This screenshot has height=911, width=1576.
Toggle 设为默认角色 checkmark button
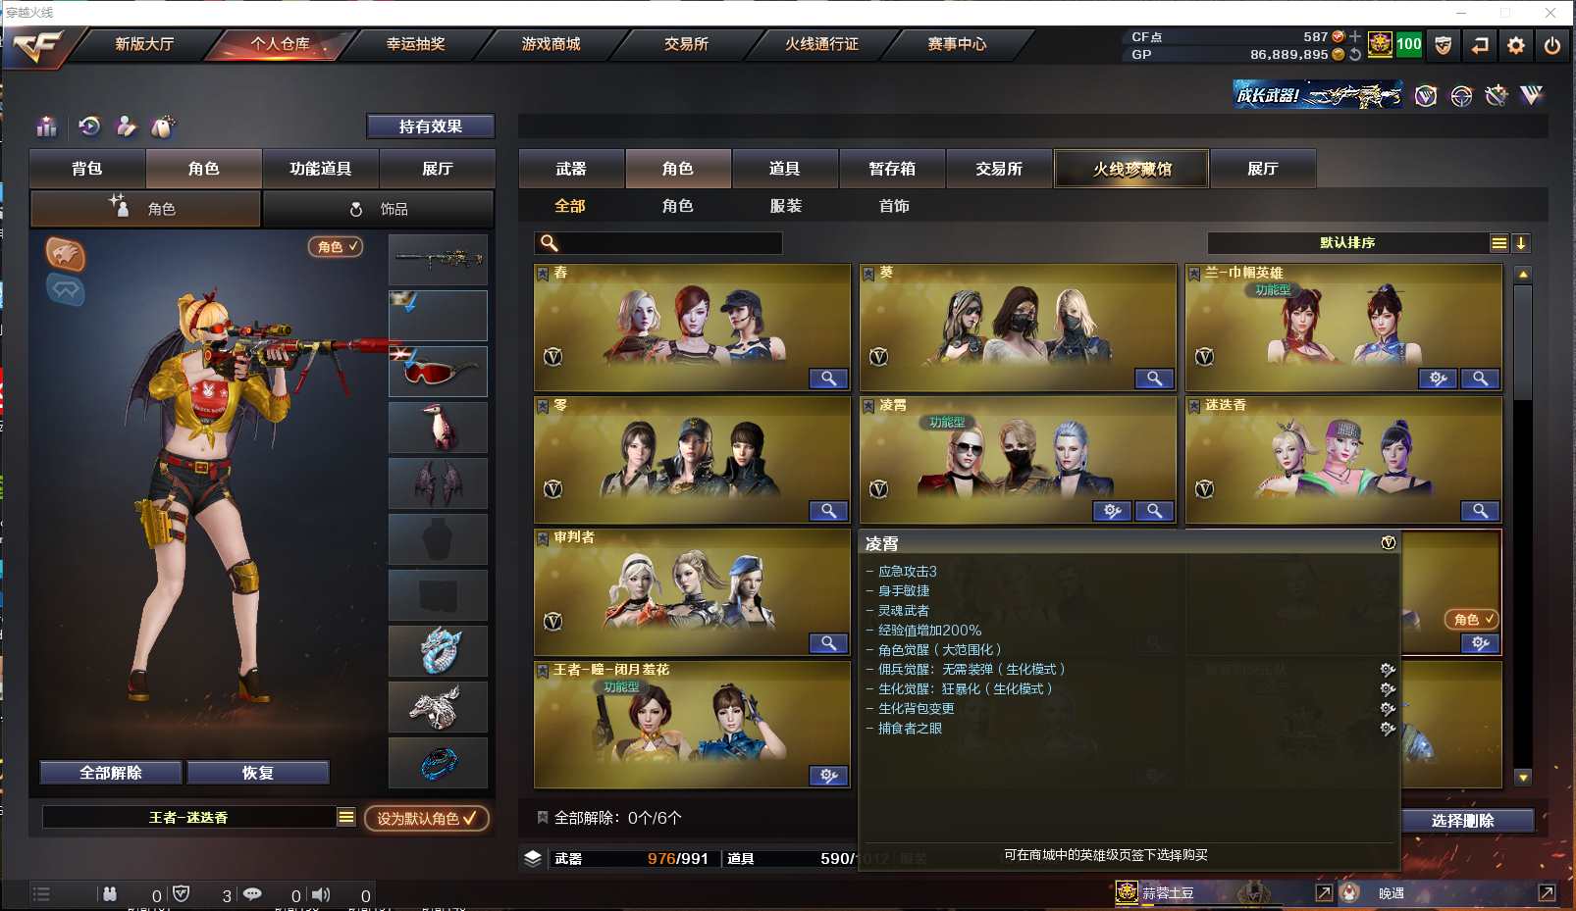click(x=427, y=818)
